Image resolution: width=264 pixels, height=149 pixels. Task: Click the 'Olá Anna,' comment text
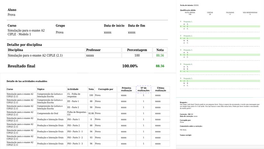[x=183, y=130]
